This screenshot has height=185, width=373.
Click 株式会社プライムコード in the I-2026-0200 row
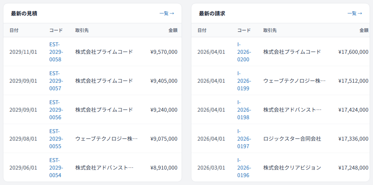pos(292,52)
